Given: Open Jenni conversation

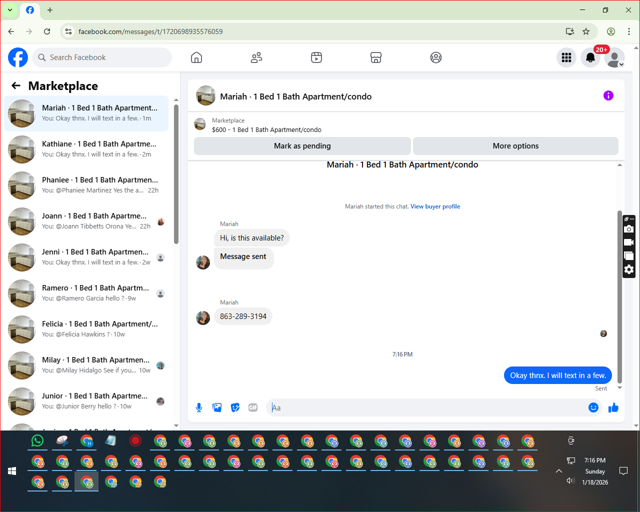Looking at the screenshot, I should tap(86, 257).
